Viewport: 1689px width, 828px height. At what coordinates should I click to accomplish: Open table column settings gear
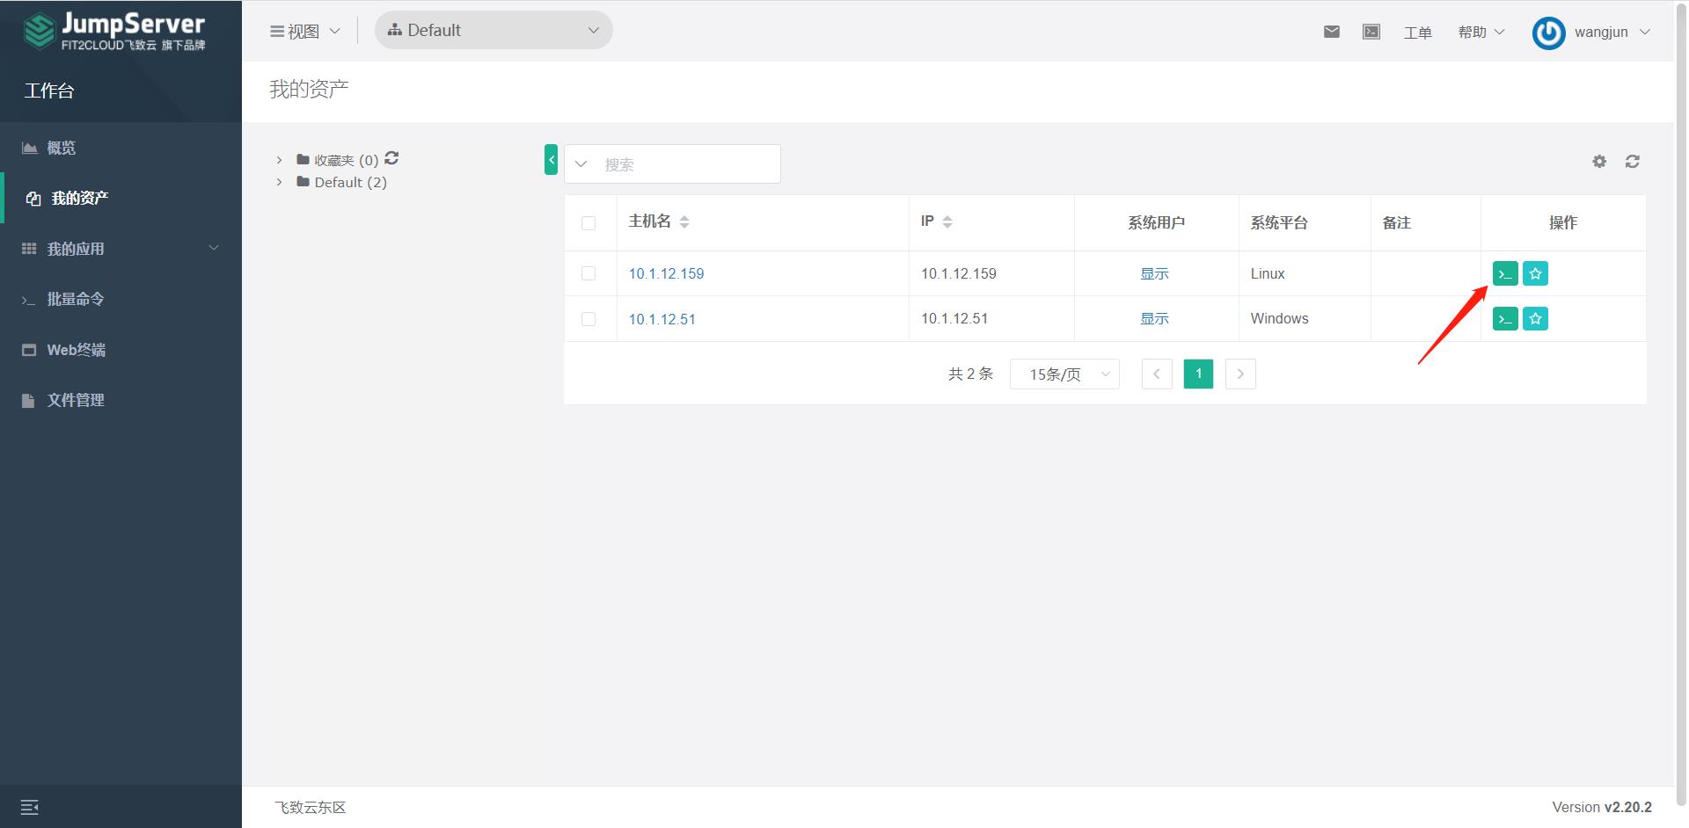coord(1598,162)
